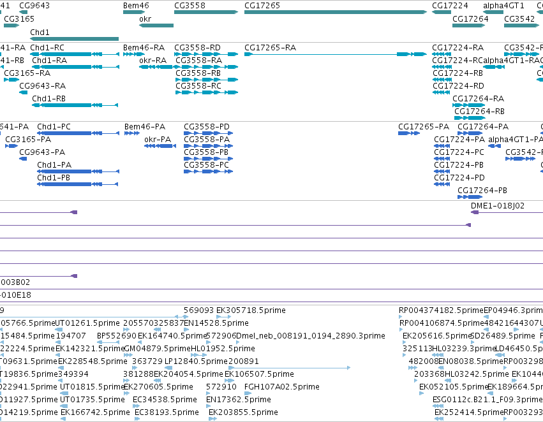Select EST label EK166742.5prime
The image size is (543, 422).
coord(95,412)
